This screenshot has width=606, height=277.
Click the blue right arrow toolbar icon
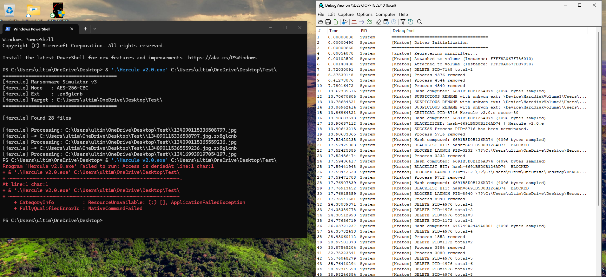362,22
